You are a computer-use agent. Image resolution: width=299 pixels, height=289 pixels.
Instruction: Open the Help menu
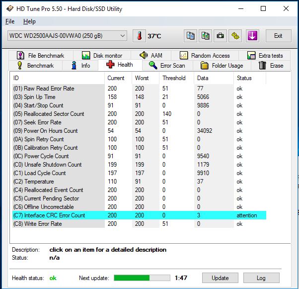pyautogui.click(x=29, y=21)
